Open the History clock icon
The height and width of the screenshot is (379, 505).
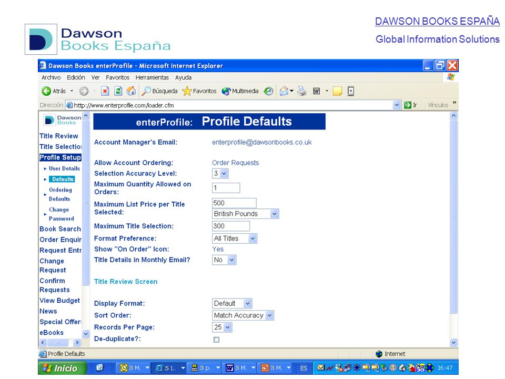268,91
